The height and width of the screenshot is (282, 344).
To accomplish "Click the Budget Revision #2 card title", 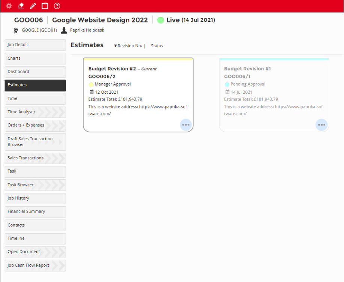I will point(112,69).
